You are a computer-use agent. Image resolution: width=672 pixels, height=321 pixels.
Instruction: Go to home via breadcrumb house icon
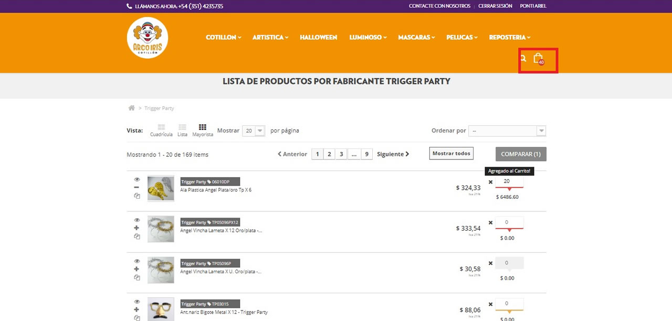click(x=131, y=108)
